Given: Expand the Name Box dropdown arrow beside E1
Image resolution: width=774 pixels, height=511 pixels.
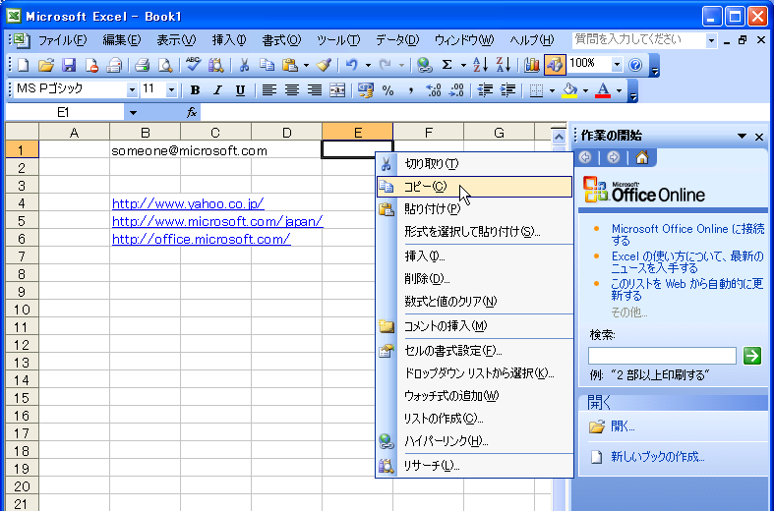Looking at the screenshot, I should point(133,113).
